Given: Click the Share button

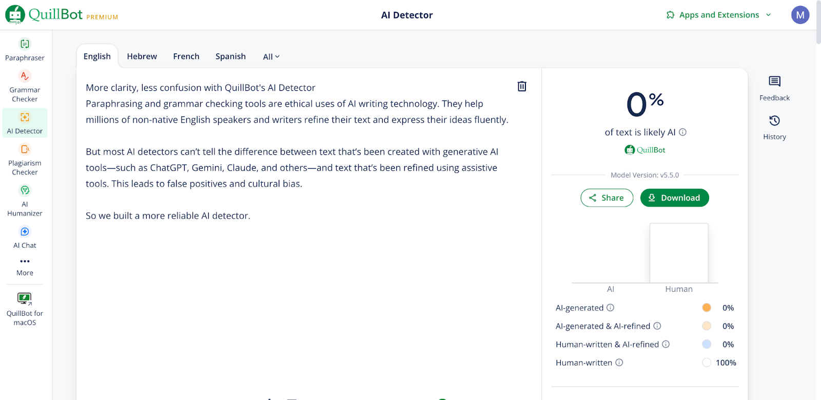Looking at the screenshot, I should pyautogui.click(x=607, y=198).
